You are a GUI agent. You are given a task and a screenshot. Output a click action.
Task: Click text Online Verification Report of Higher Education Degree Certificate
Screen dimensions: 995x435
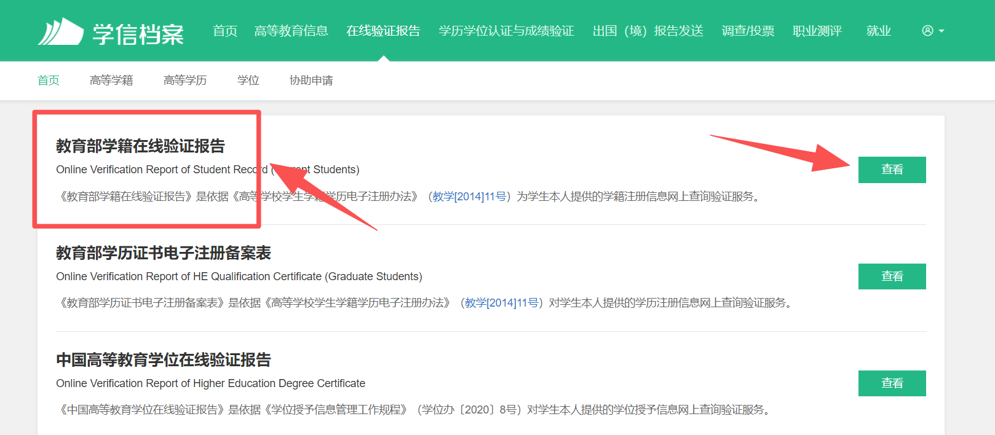coord(210,383)
